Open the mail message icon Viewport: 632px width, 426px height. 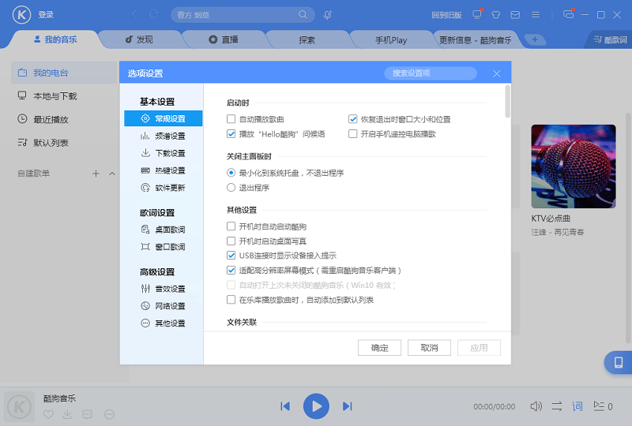(x=515, y=15)
